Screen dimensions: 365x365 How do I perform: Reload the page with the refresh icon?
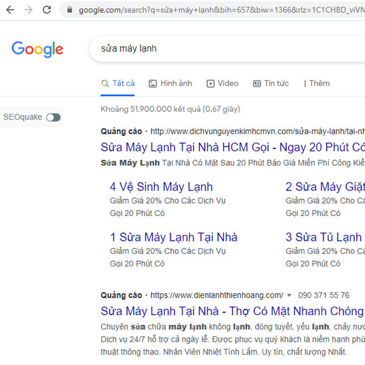coord(47,10)
